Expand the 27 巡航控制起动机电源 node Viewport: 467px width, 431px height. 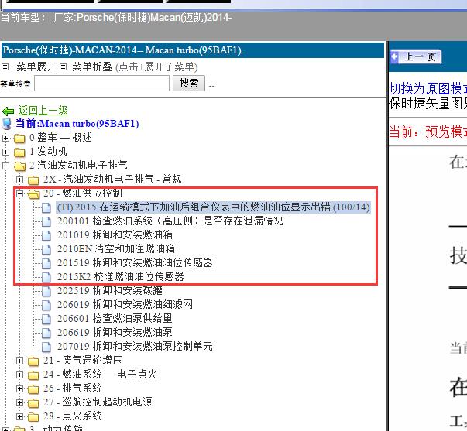point(19,403)
